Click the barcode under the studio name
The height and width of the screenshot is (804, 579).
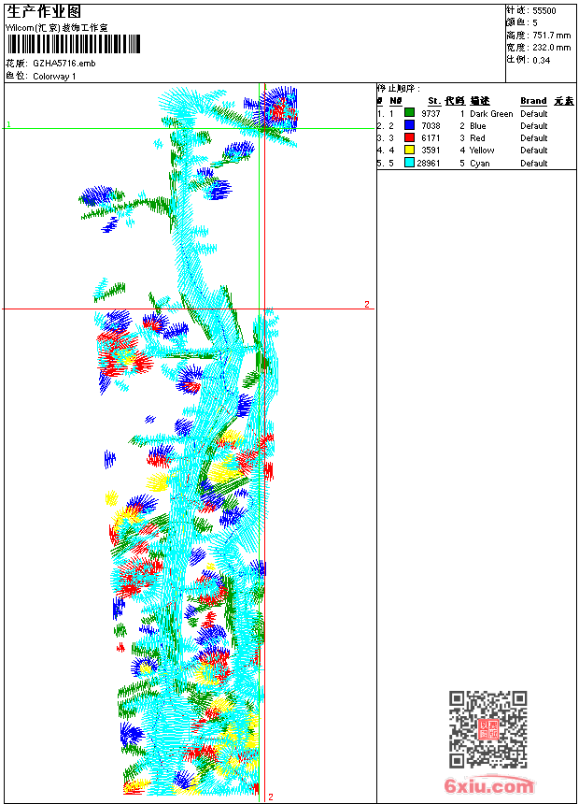(74, 44)
